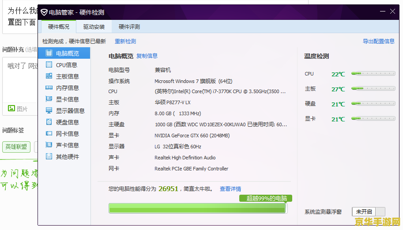Click the 网卡信息 network card icon
Screen dimensions: 403x230
point(49,133)
